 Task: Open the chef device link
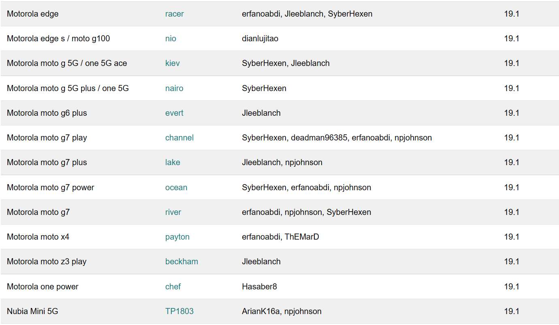point(173,287)
